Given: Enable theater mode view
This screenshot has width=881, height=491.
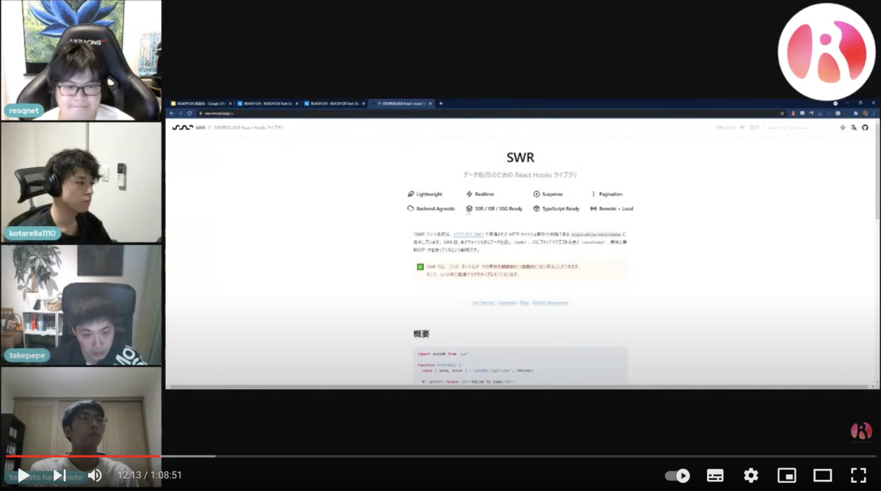Looking at the screenshot, I should pyautogui.click(x=822, y=476).
